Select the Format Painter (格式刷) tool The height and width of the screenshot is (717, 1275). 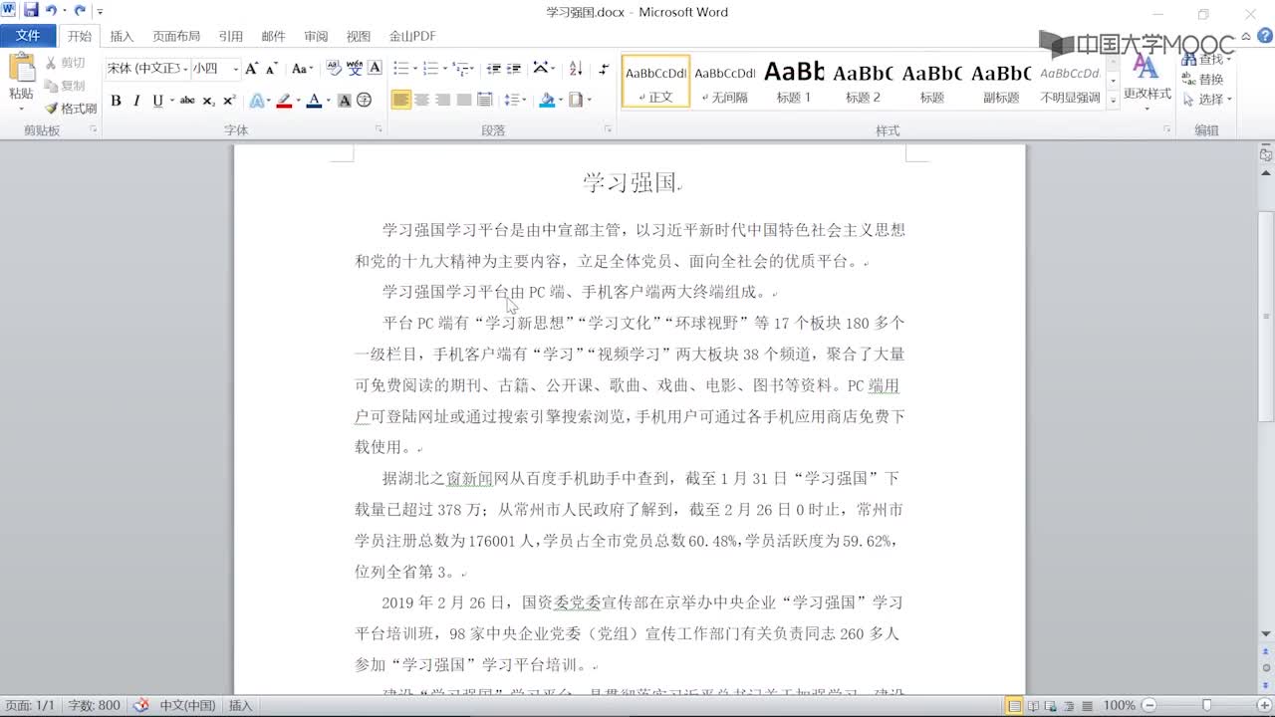click(x=71, y=109)
